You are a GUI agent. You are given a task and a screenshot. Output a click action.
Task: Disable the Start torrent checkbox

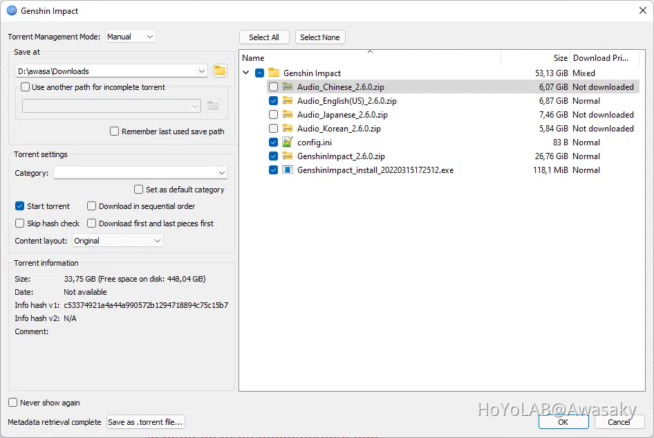pos(19,206)
